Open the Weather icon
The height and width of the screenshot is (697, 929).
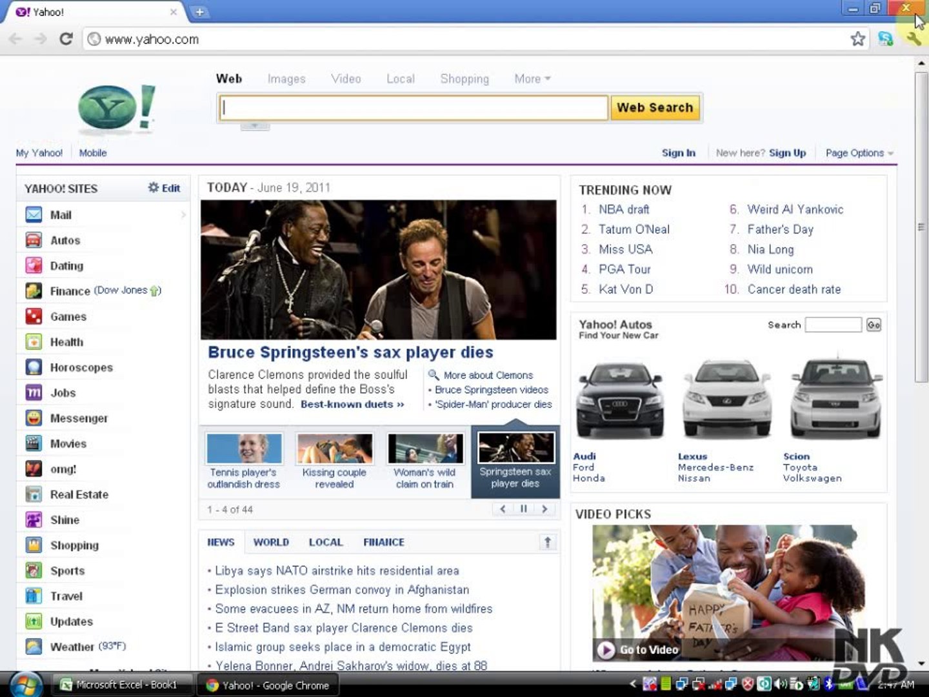coord(34,647)
